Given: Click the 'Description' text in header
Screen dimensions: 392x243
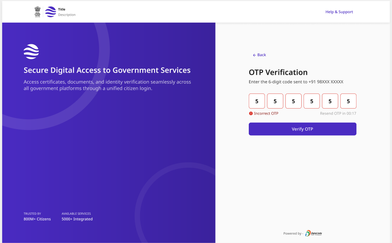Looking at the screenshot, I should 67,15.
